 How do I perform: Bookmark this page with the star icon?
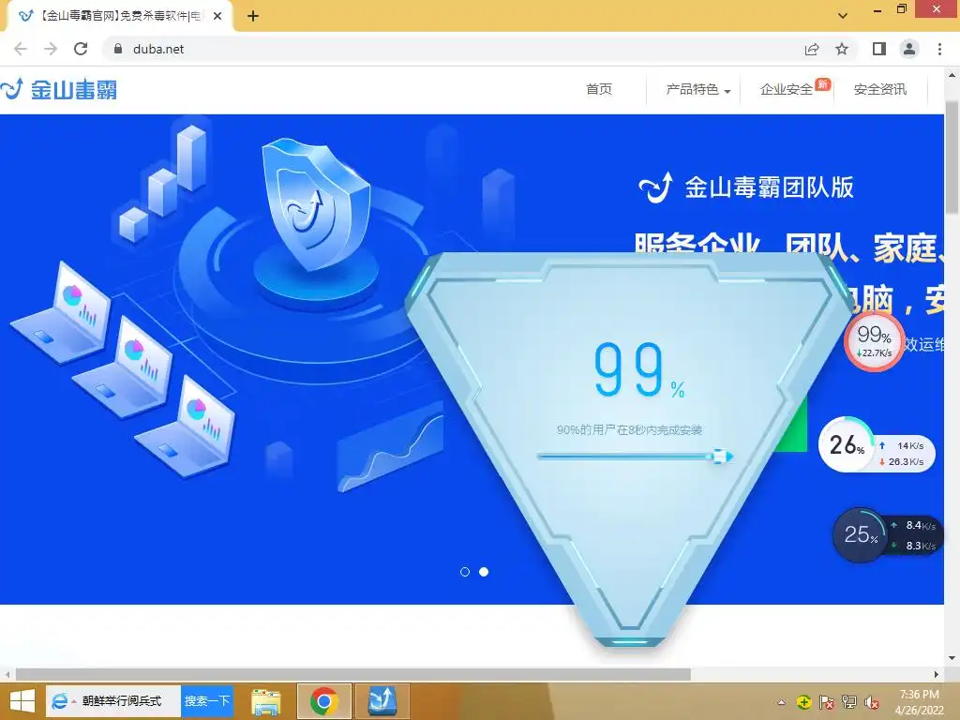[842, 49]
